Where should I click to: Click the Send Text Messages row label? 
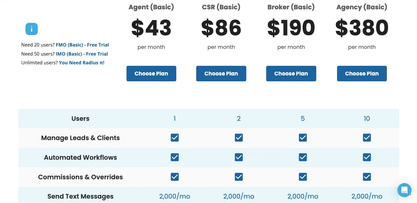81,197
